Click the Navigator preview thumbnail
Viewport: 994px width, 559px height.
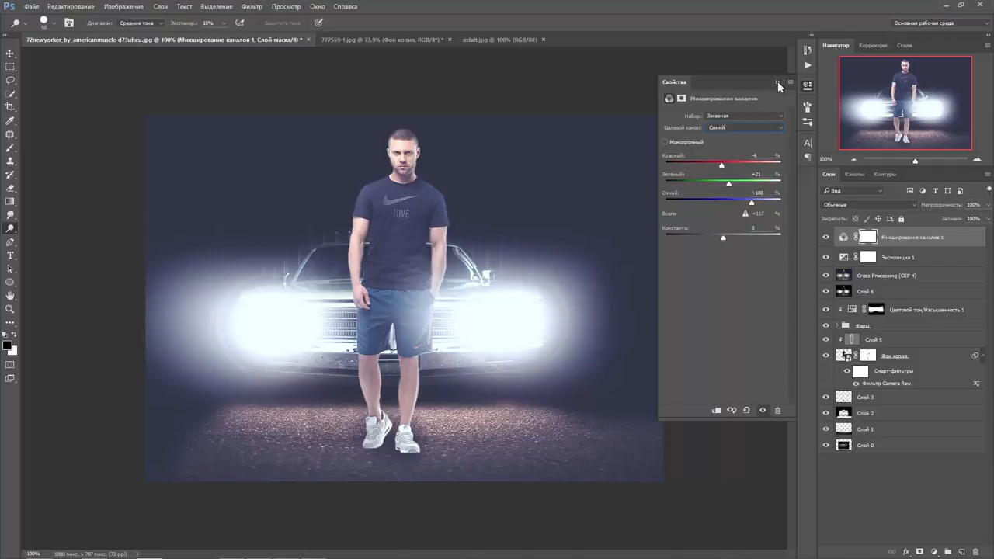tap(905, 102)
